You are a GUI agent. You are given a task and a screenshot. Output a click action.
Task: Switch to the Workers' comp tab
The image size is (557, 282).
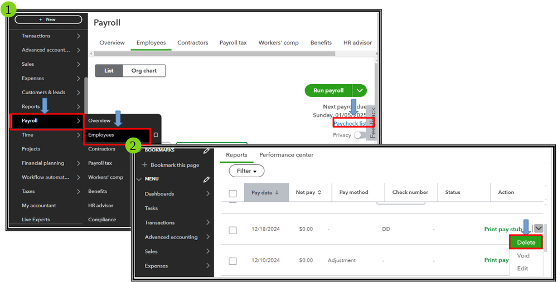[x=279, y=42]
